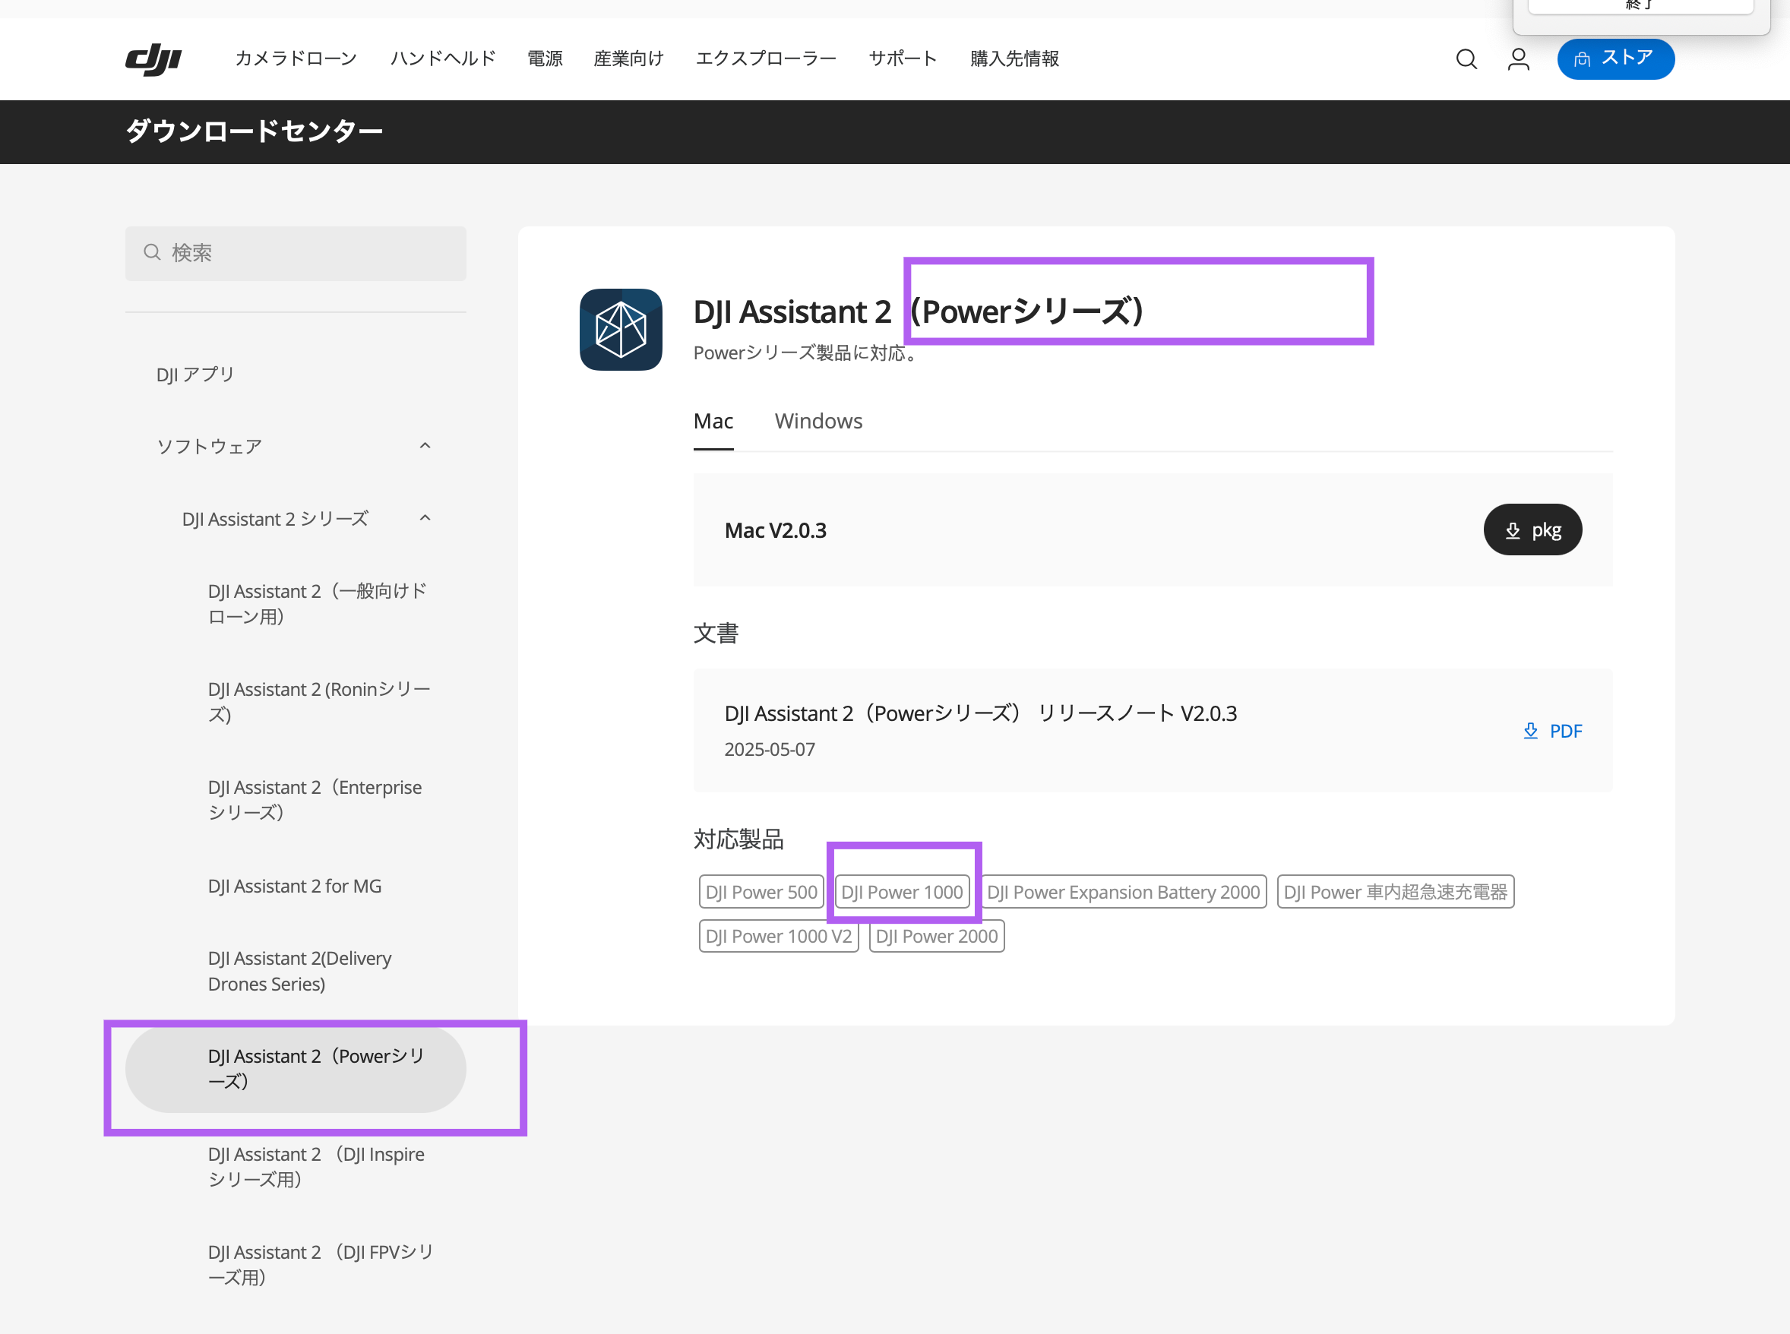Click the DJI Power 1000 V2 tag

(x=778, y=936)
